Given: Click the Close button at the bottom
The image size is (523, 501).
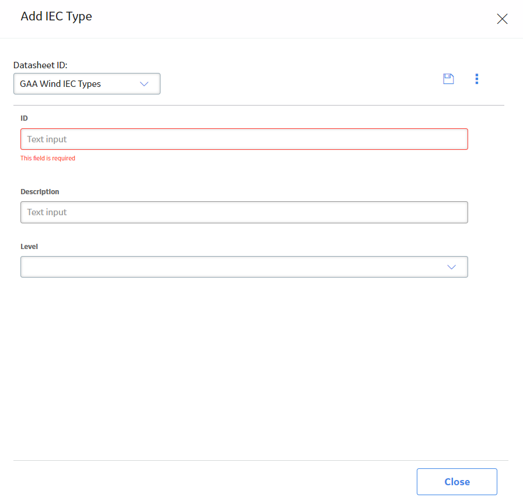Looking at the screenshot, I should click(x=457, y=482).
